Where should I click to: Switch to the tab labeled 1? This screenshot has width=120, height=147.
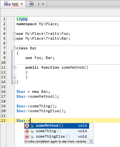tap(36, 4)
